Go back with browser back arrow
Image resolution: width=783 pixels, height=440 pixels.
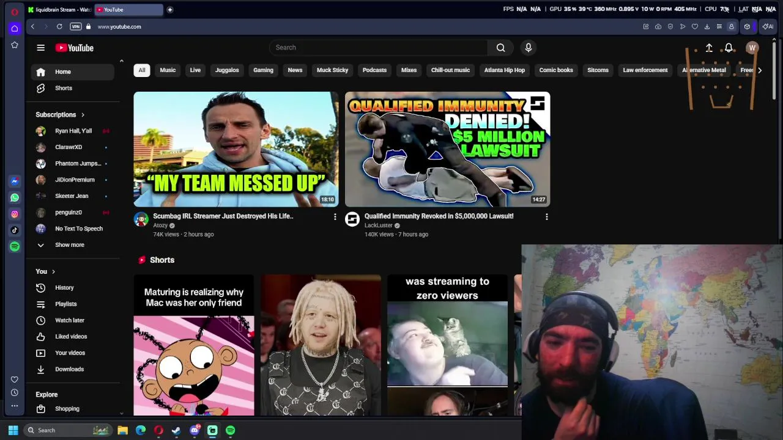(x=32, y=26)
